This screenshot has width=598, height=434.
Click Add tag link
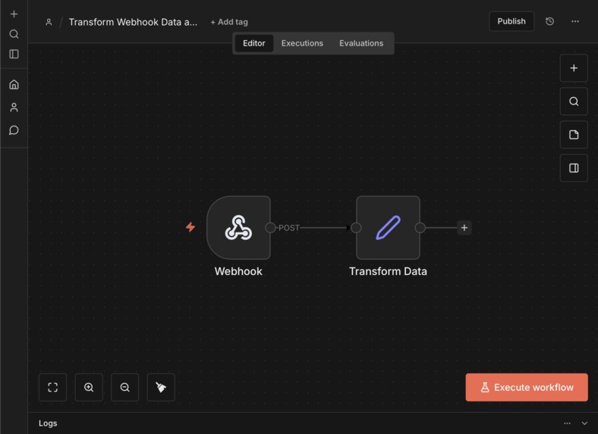(229, 22)
